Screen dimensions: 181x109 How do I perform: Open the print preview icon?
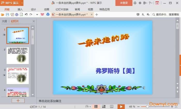(x=21, y=15)
